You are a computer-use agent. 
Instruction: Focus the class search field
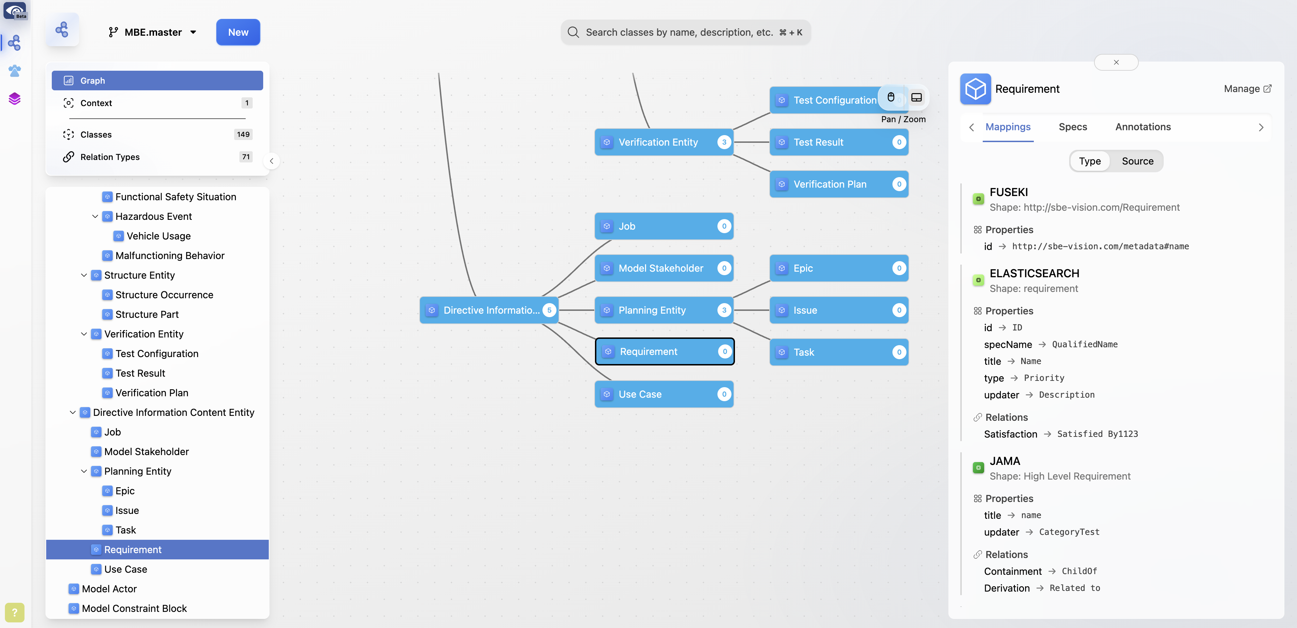(x=685, y=32)
